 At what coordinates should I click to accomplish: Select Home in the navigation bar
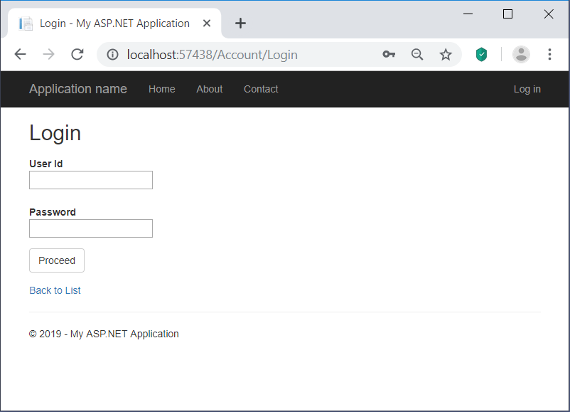tap(161, 89)
